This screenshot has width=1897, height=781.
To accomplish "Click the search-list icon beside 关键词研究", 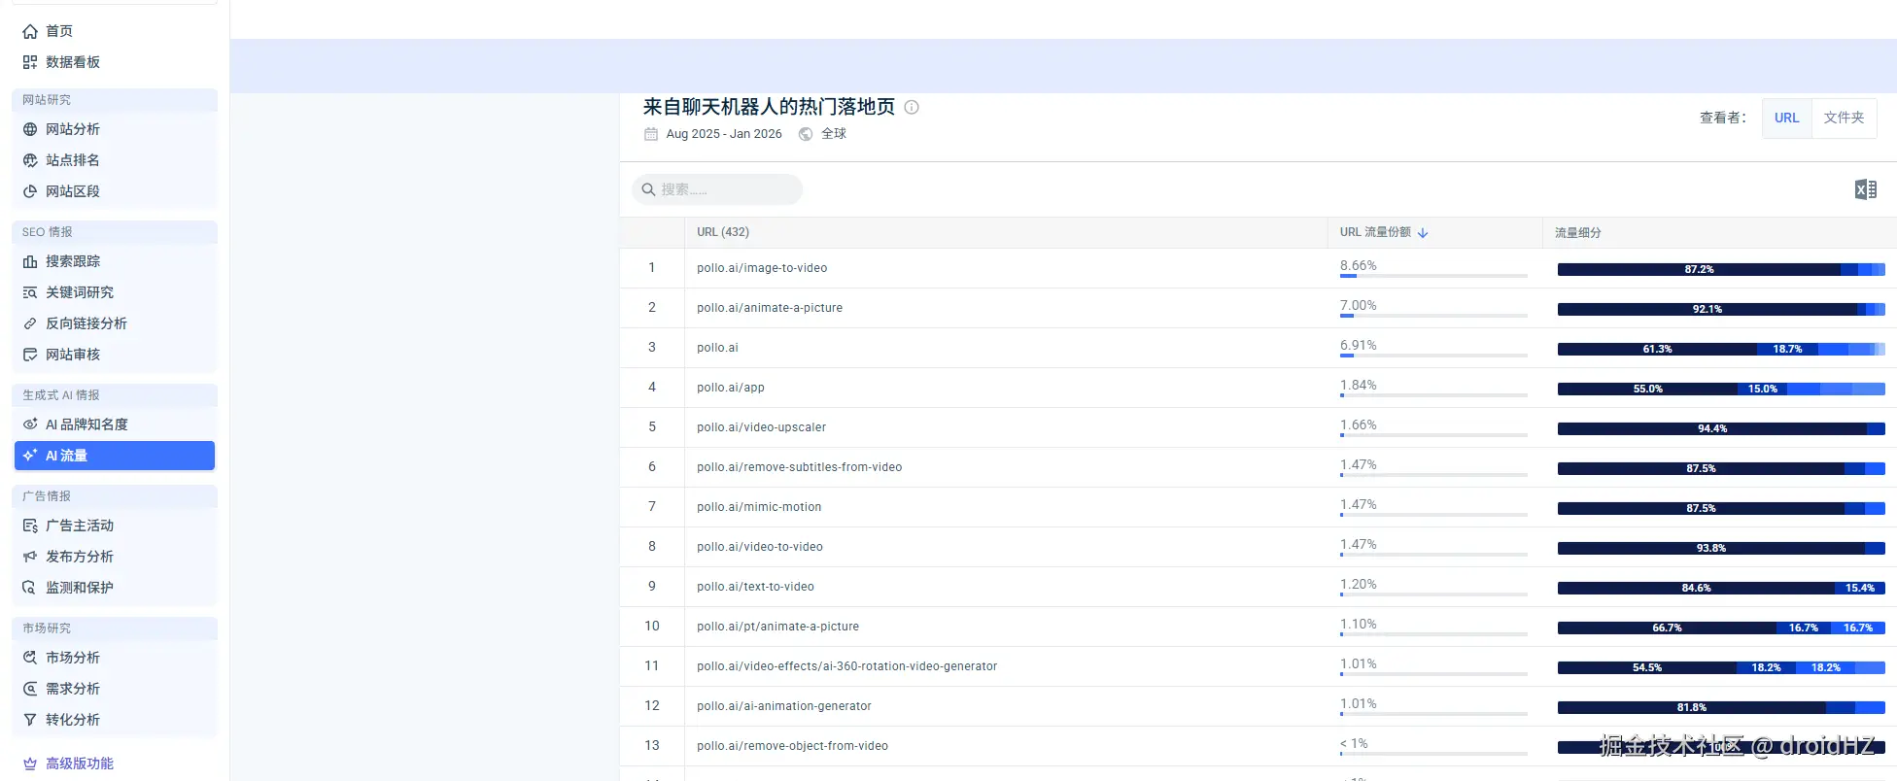I will point(30,292).
